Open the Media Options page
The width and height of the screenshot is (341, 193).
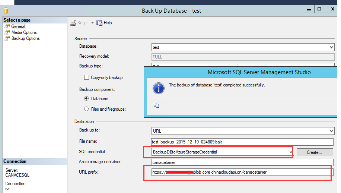point(24,32)
